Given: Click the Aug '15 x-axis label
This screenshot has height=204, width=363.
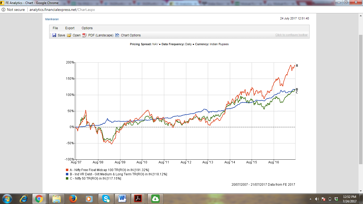Looking at the screenshot, I should coord(252,162).
